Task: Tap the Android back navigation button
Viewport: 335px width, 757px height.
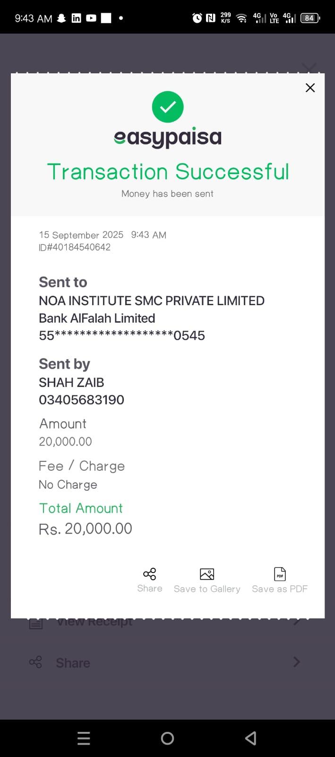Action: [x=251, y=738]
